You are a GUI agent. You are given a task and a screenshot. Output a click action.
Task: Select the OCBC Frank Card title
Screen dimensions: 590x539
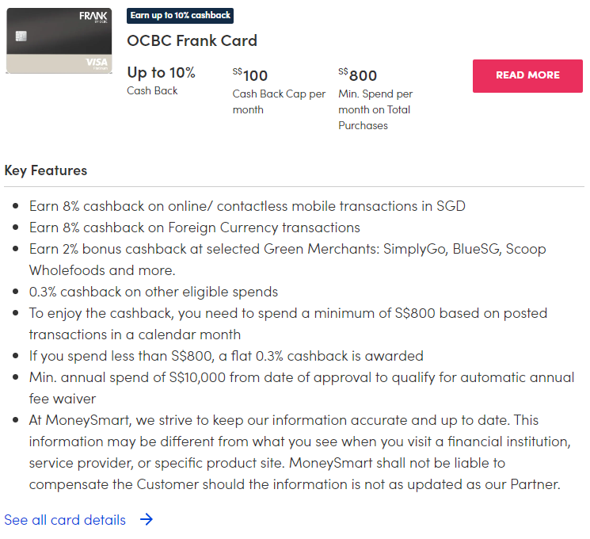tap(192, 40)
